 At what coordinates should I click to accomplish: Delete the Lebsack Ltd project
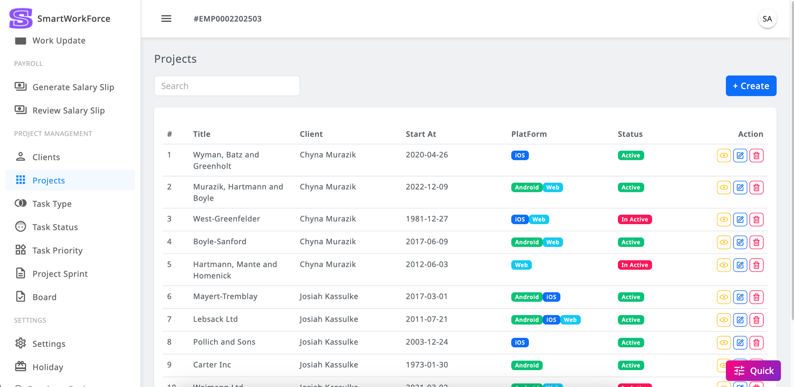[756, 320]
